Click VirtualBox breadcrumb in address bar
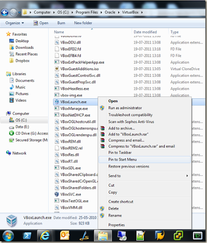207x243 pixels. tap(130, 12)
